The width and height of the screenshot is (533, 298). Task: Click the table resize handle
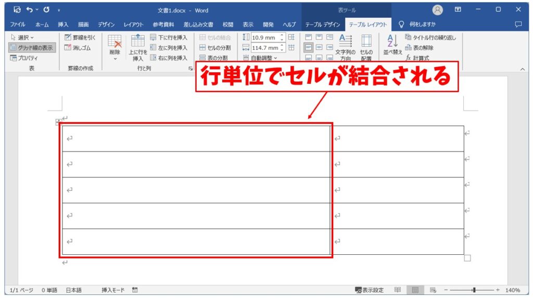467,258
